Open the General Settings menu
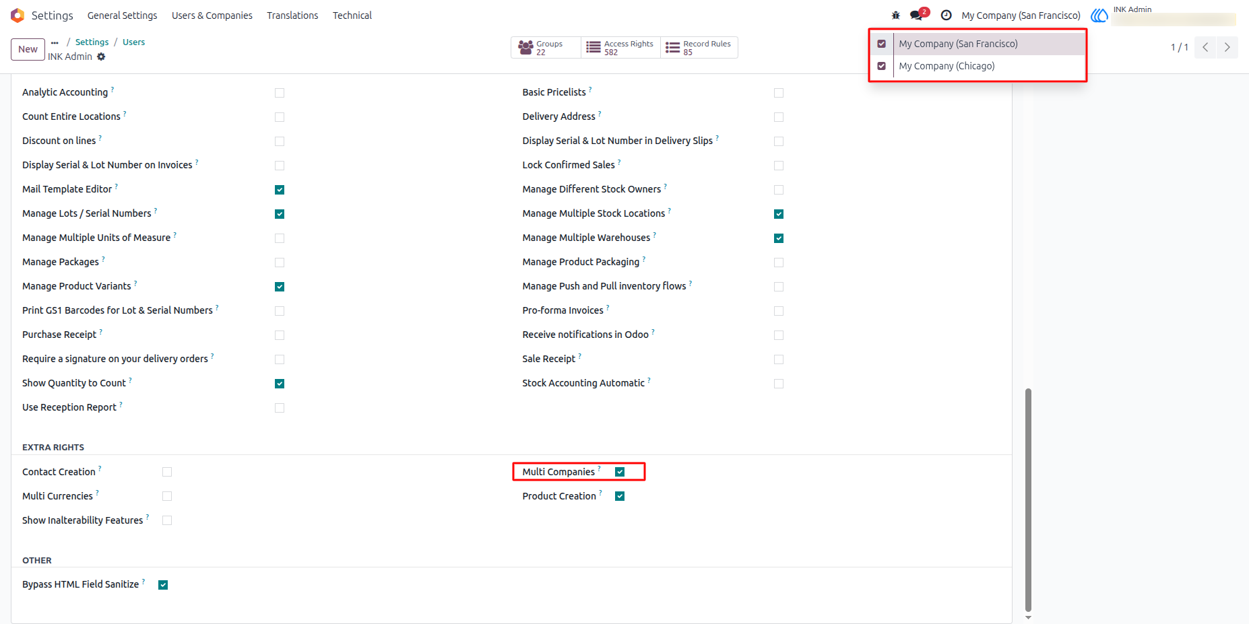This screenshot has height=624, width=1249. (122, 15)
